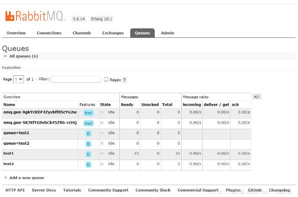
Task: Click Excl badge for amq.gen-SKJXfTG0vhCk45ZB6-ccHQ
Action: click(88, 123)
